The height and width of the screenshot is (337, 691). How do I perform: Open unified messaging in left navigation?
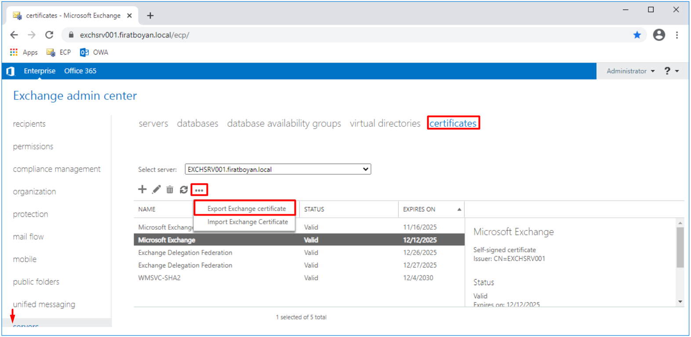point(44,304)
